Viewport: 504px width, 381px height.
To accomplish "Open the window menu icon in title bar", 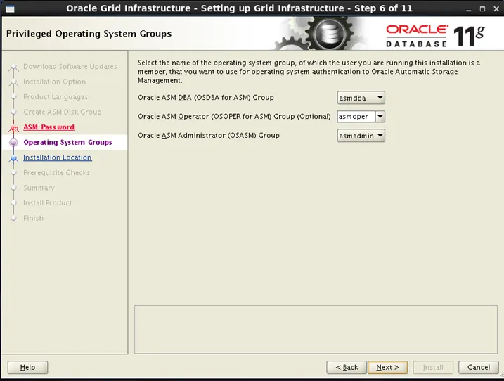I will [x=10, y=8].
